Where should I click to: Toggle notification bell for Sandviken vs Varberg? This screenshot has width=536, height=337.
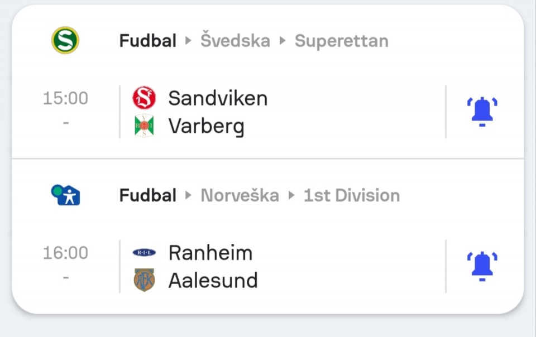[482, 112]
